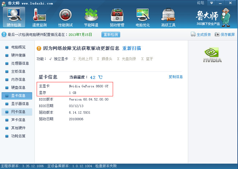Open the 温度监测 temperature monitor
This screenshot has width=238, height=169.
[39, 17]
